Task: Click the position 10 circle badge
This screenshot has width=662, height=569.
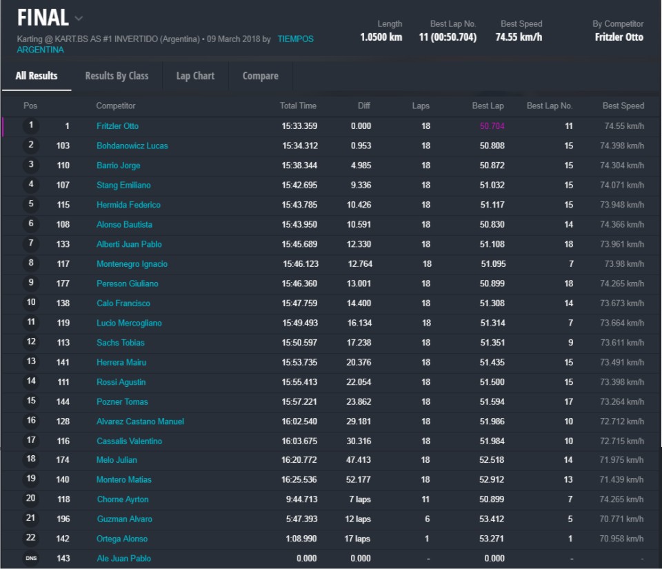Action: coord(31,303)
